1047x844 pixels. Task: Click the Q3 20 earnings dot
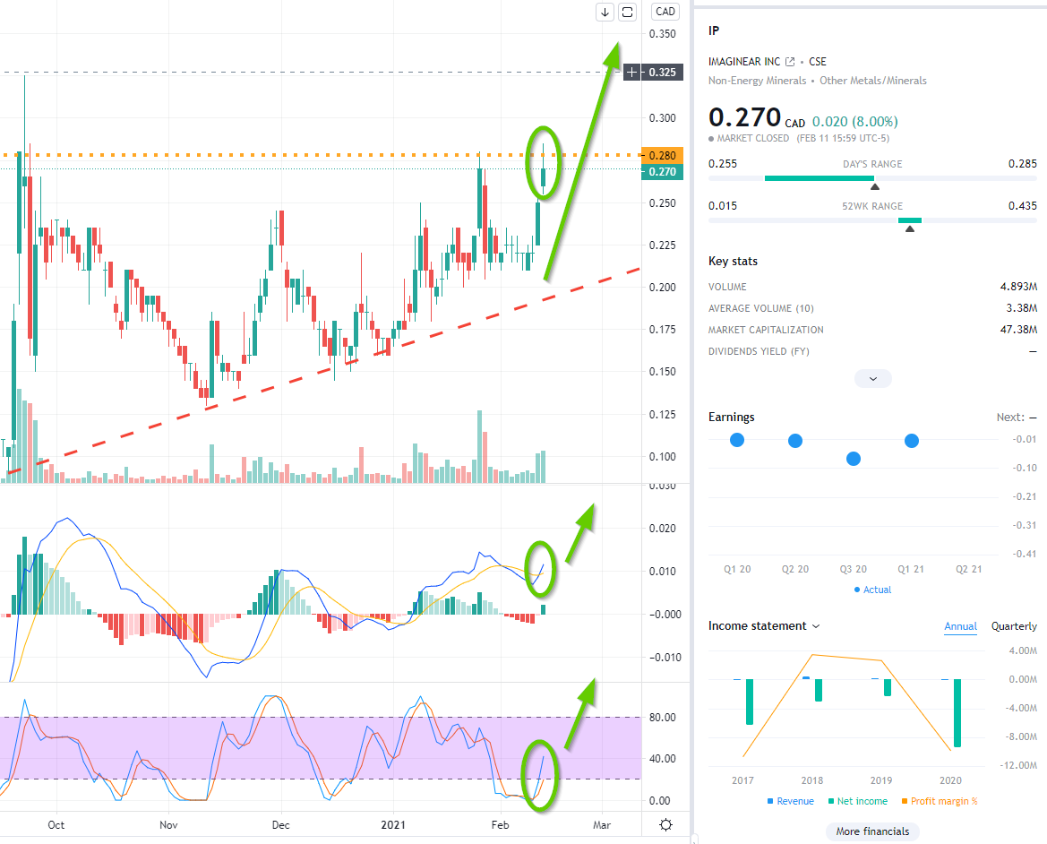(853, 459)
